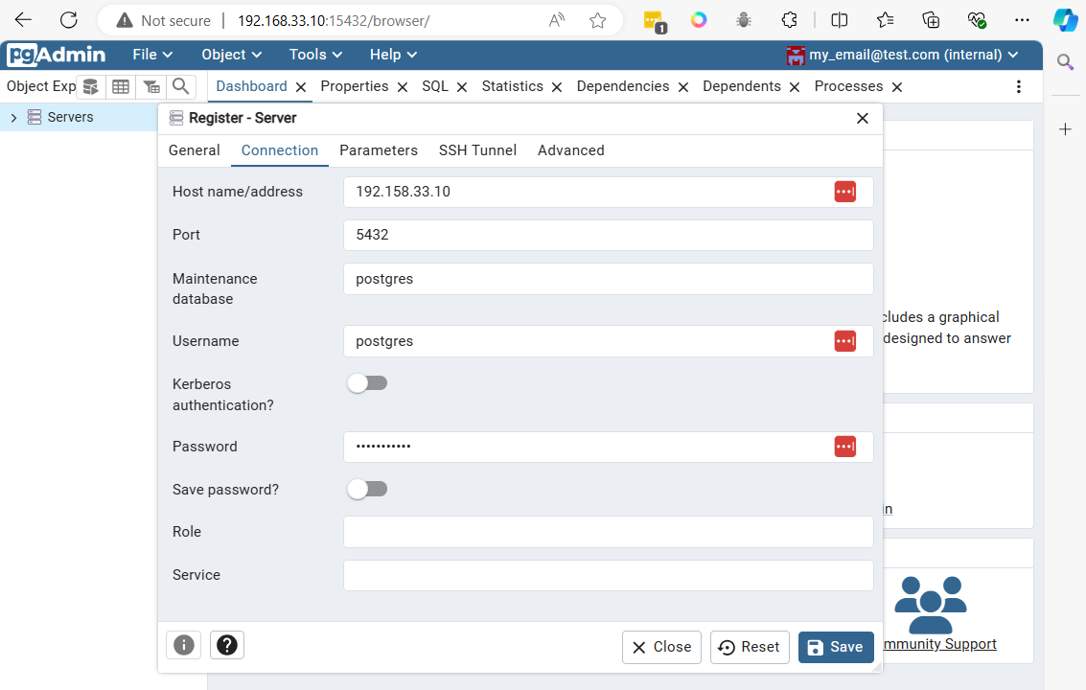The image size is (1086, 690).
Task: Click the Filtered Rows toolbar icon
Action: pos(151,86)
